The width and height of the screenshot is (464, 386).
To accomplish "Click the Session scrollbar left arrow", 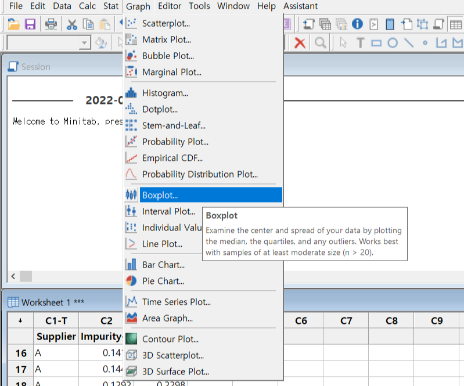I will [x=13, y=276].
